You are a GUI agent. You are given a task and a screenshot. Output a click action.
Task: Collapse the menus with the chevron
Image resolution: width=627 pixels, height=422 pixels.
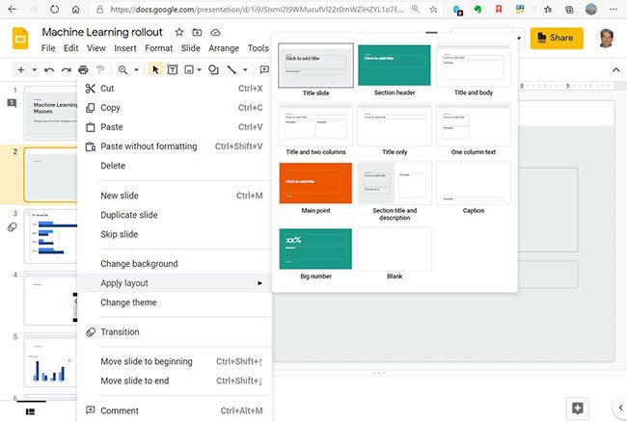click(x=615, y=70)
